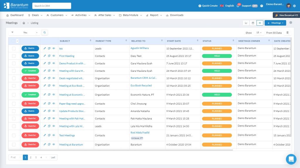Click HELD badge for 'Meeting at Economic'
300x168 pixels.
point(217,95)
